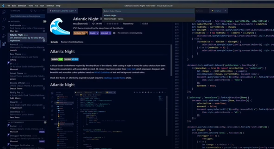This screenshot has height=149, width=274.
Task: Open manage gear for FireFly Pro extension
Action: click(x=44, y=98)
